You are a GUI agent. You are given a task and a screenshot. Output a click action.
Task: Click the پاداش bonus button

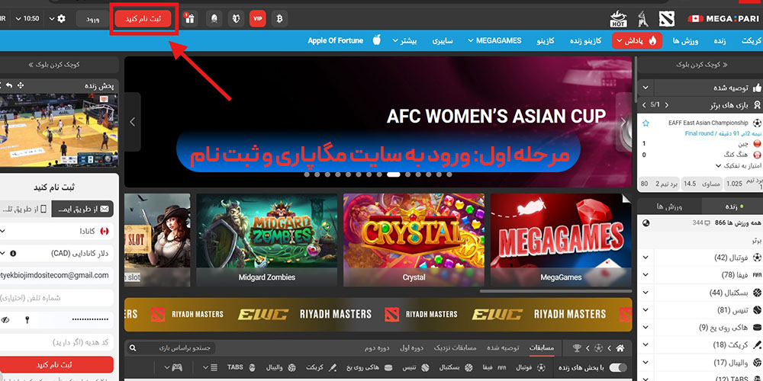pos(637,41)
